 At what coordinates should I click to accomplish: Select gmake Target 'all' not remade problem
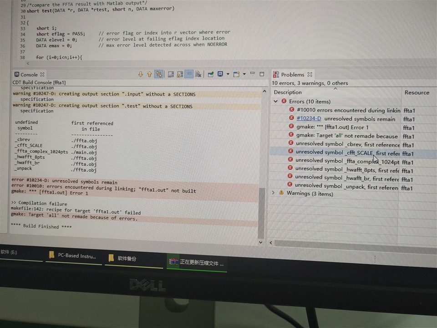[x=347, y=136]
